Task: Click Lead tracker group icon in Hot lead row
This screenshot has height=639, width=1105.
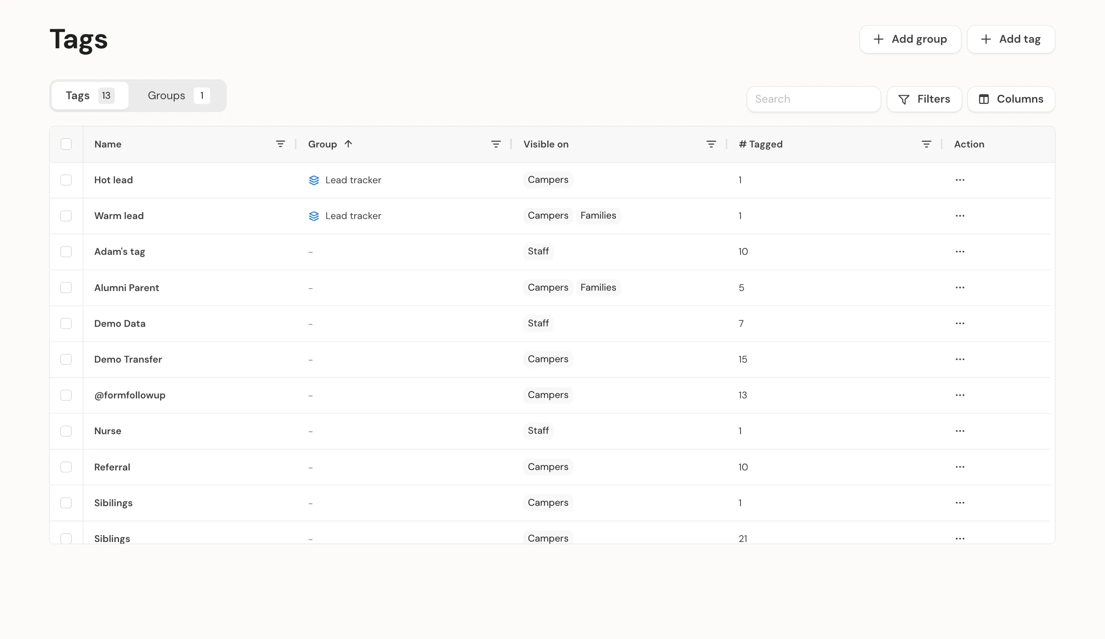Action: [314, 180]
